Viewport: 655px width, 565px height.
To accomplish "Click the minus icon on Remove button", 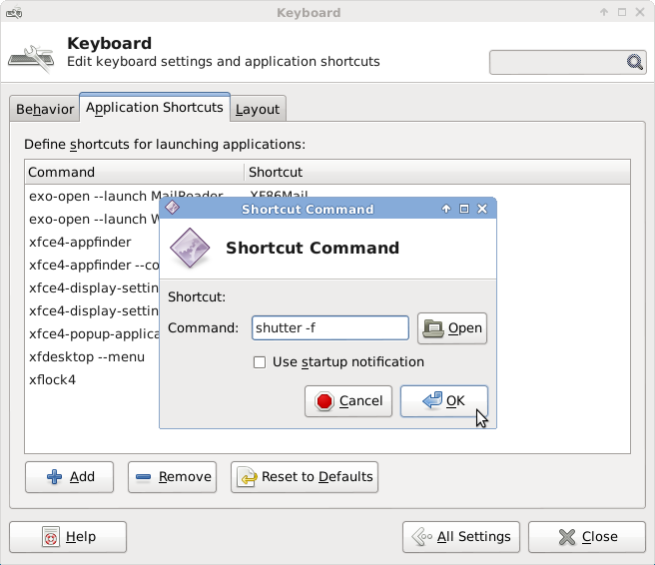I will click(144, 477).
